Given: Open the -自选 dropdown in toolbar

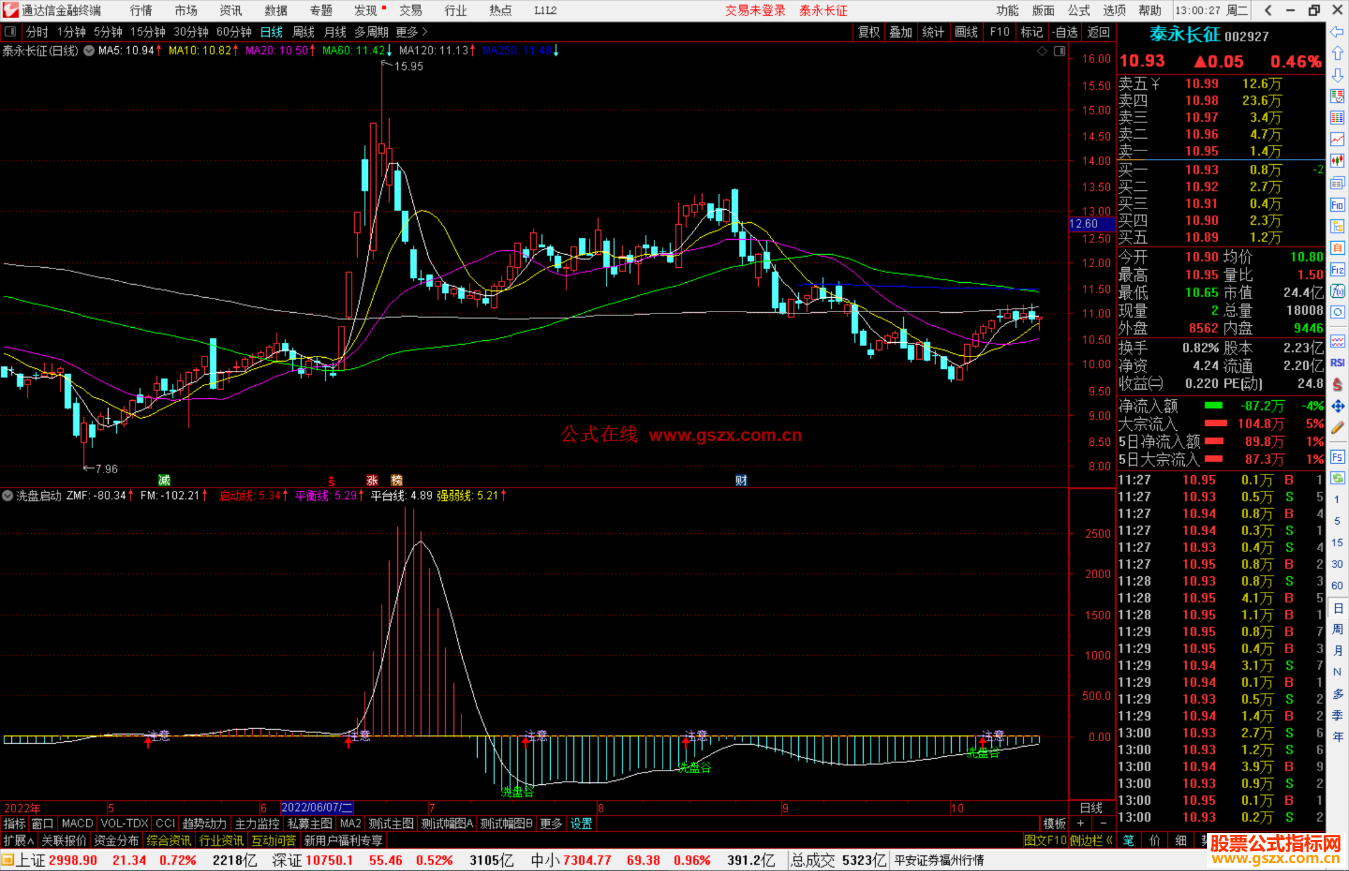Looking at the screenshot, I should (x=1065, y=32).
